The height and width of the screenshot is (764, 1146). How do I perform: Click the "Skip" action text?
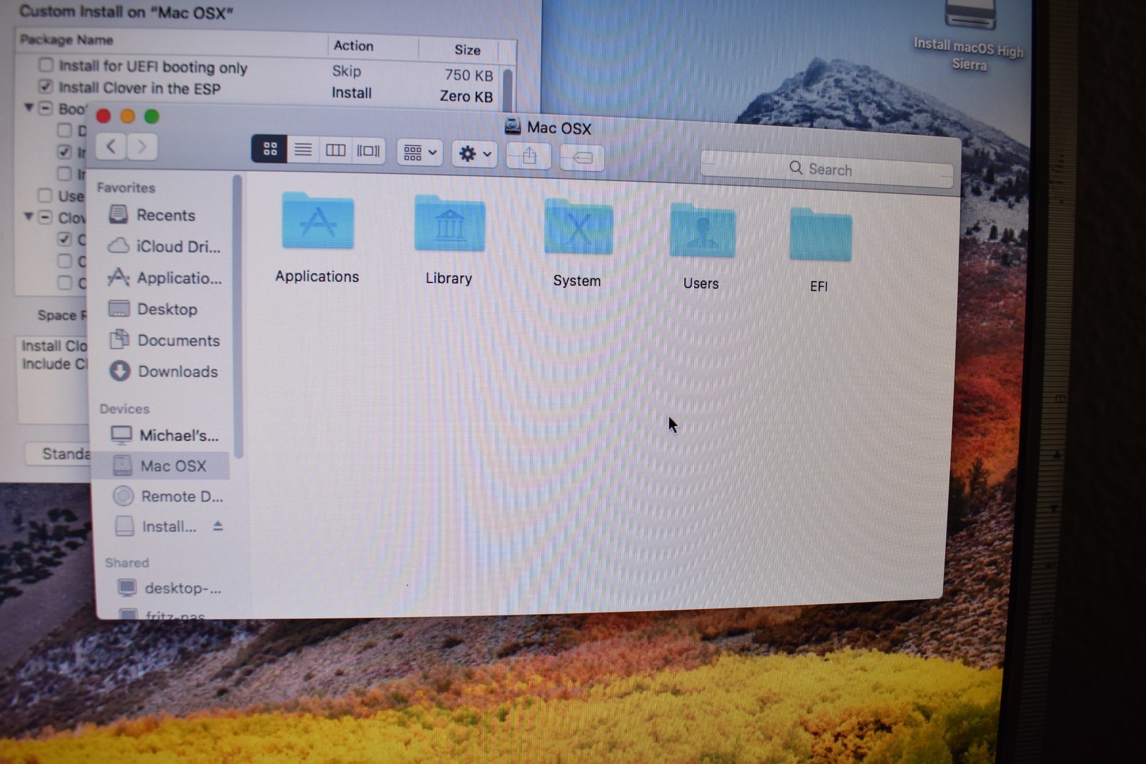coord(347,71)
